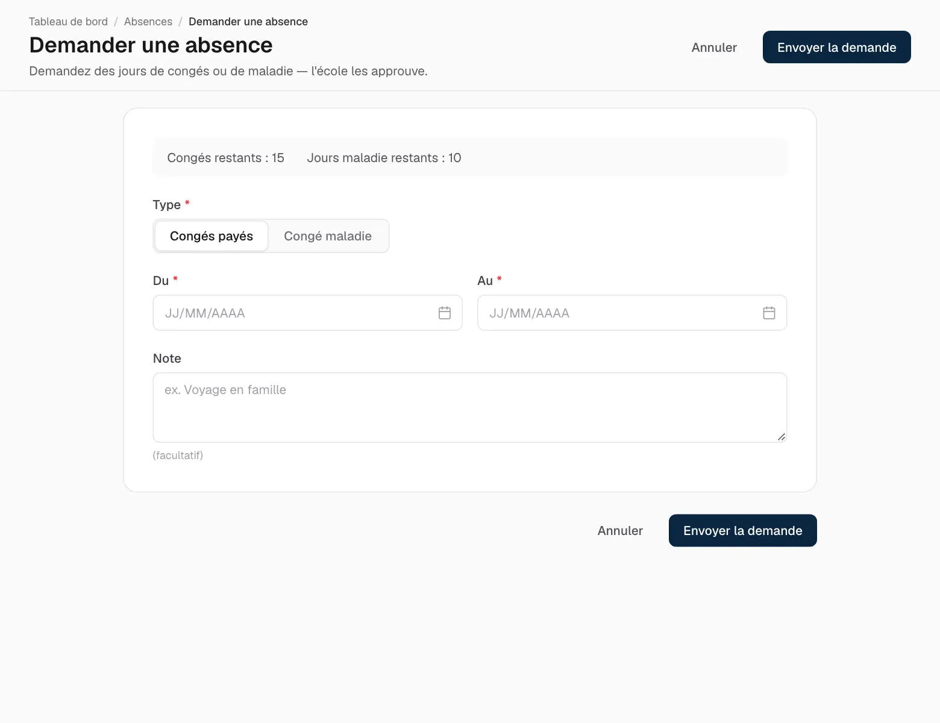Open the Absences breadcrumb link
Viewport: 940px width, 723px height.
pyautogui.click(x=148, y=22)
